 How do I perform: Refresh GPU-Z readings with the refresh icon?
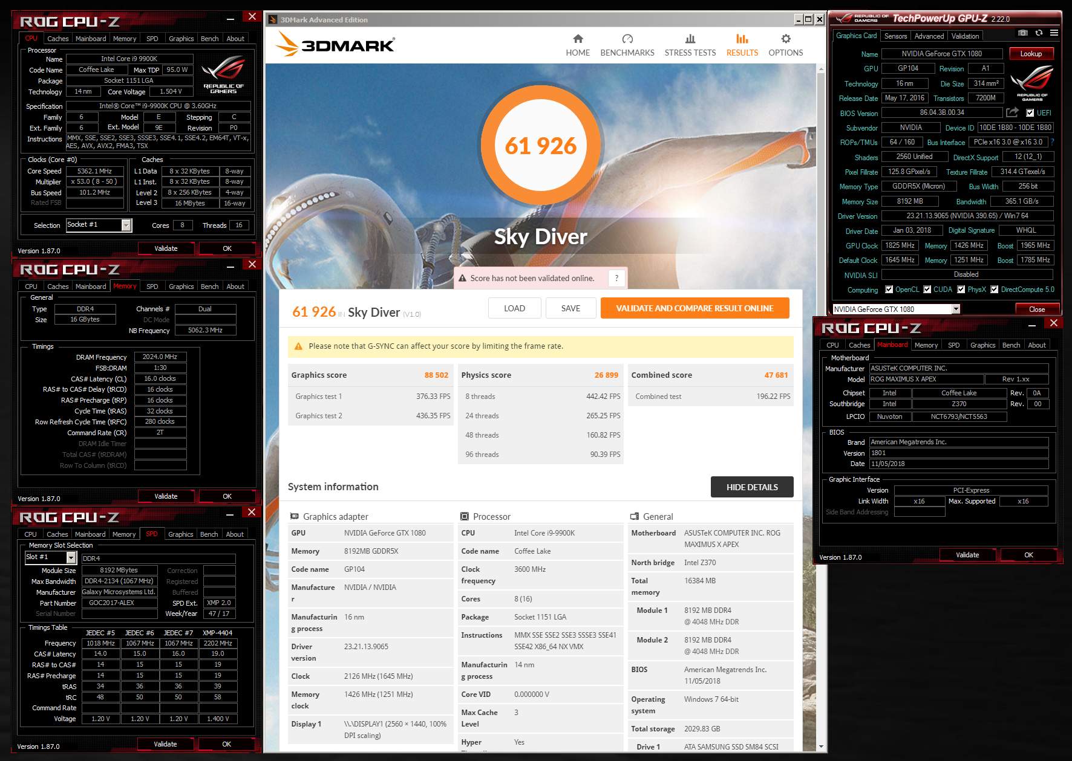point(1039,33)
